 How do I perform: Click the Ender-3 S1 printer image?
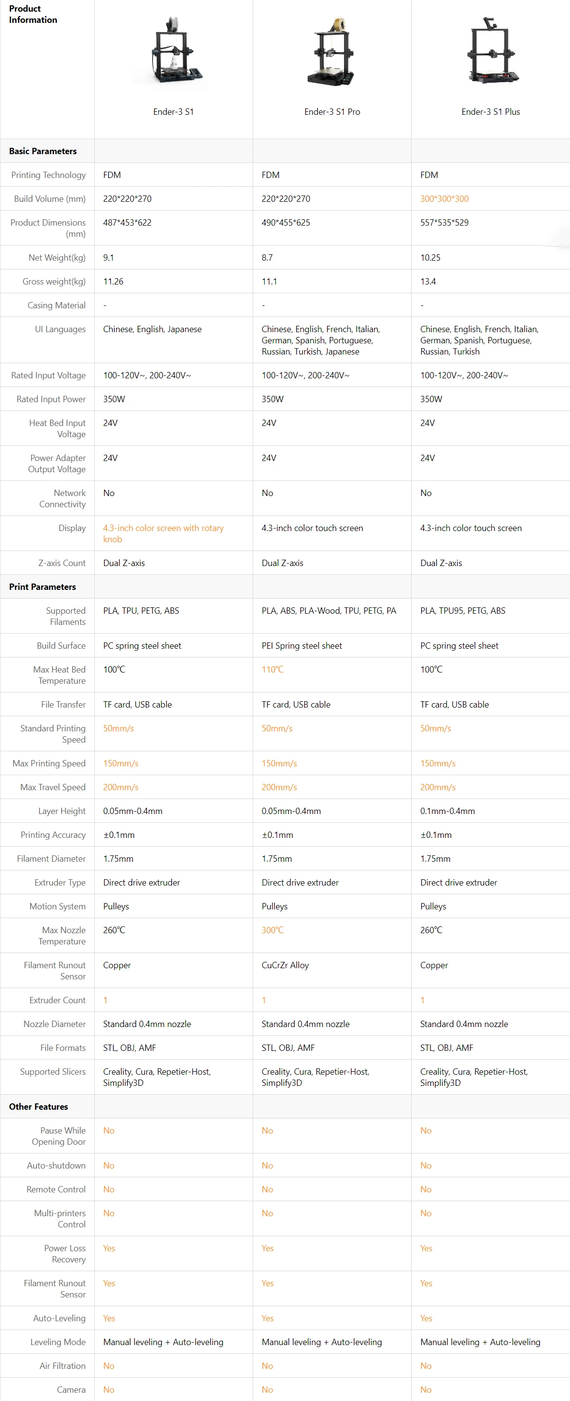tap(173, 51)
